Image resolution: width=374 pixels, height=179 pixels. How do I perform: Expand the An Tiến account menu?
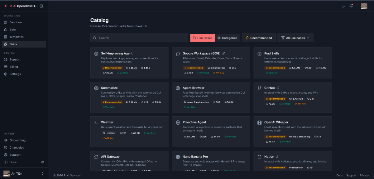point(24,173)
